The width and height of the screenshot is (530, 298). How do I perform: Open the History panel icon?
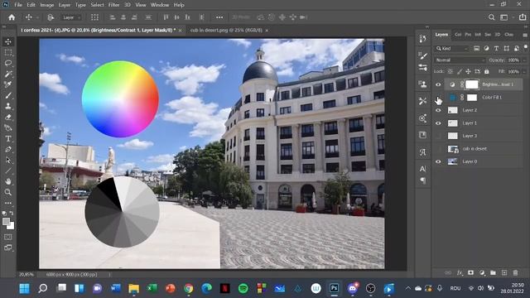423,39
